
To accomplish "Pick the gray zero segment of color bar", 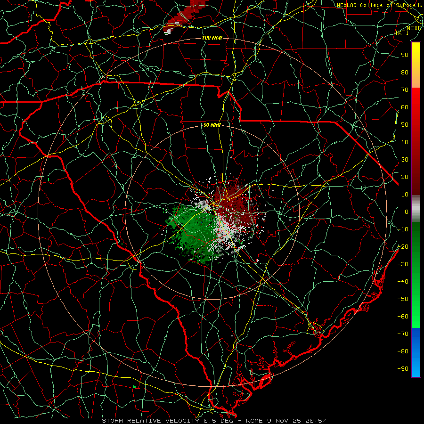I will click(x=416, y=209).
